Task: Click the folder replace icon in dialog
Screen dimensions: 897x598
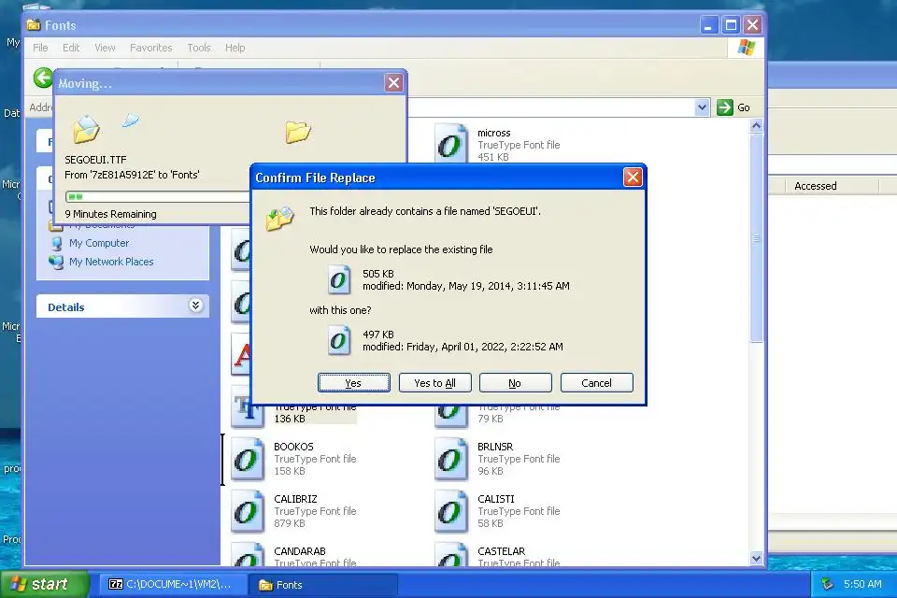Action: pyautogui.click(x=279, y=220)
